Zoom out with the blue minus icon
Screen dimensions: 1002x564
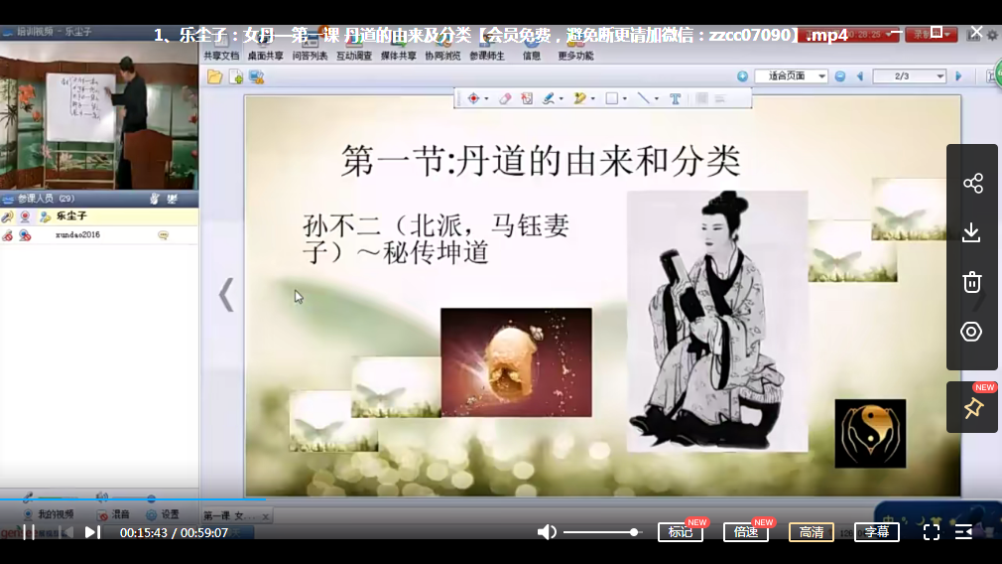(x=840, y=76)
